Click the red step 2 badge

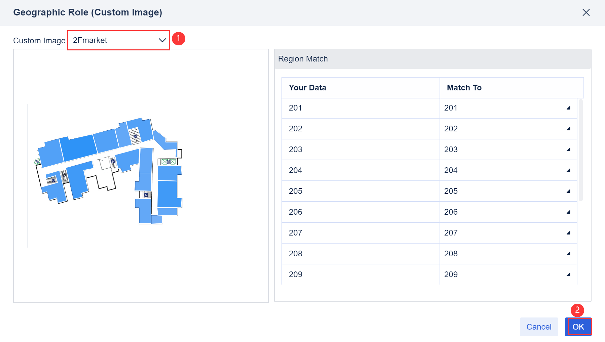pyautogui.click(x=577, y=311)
